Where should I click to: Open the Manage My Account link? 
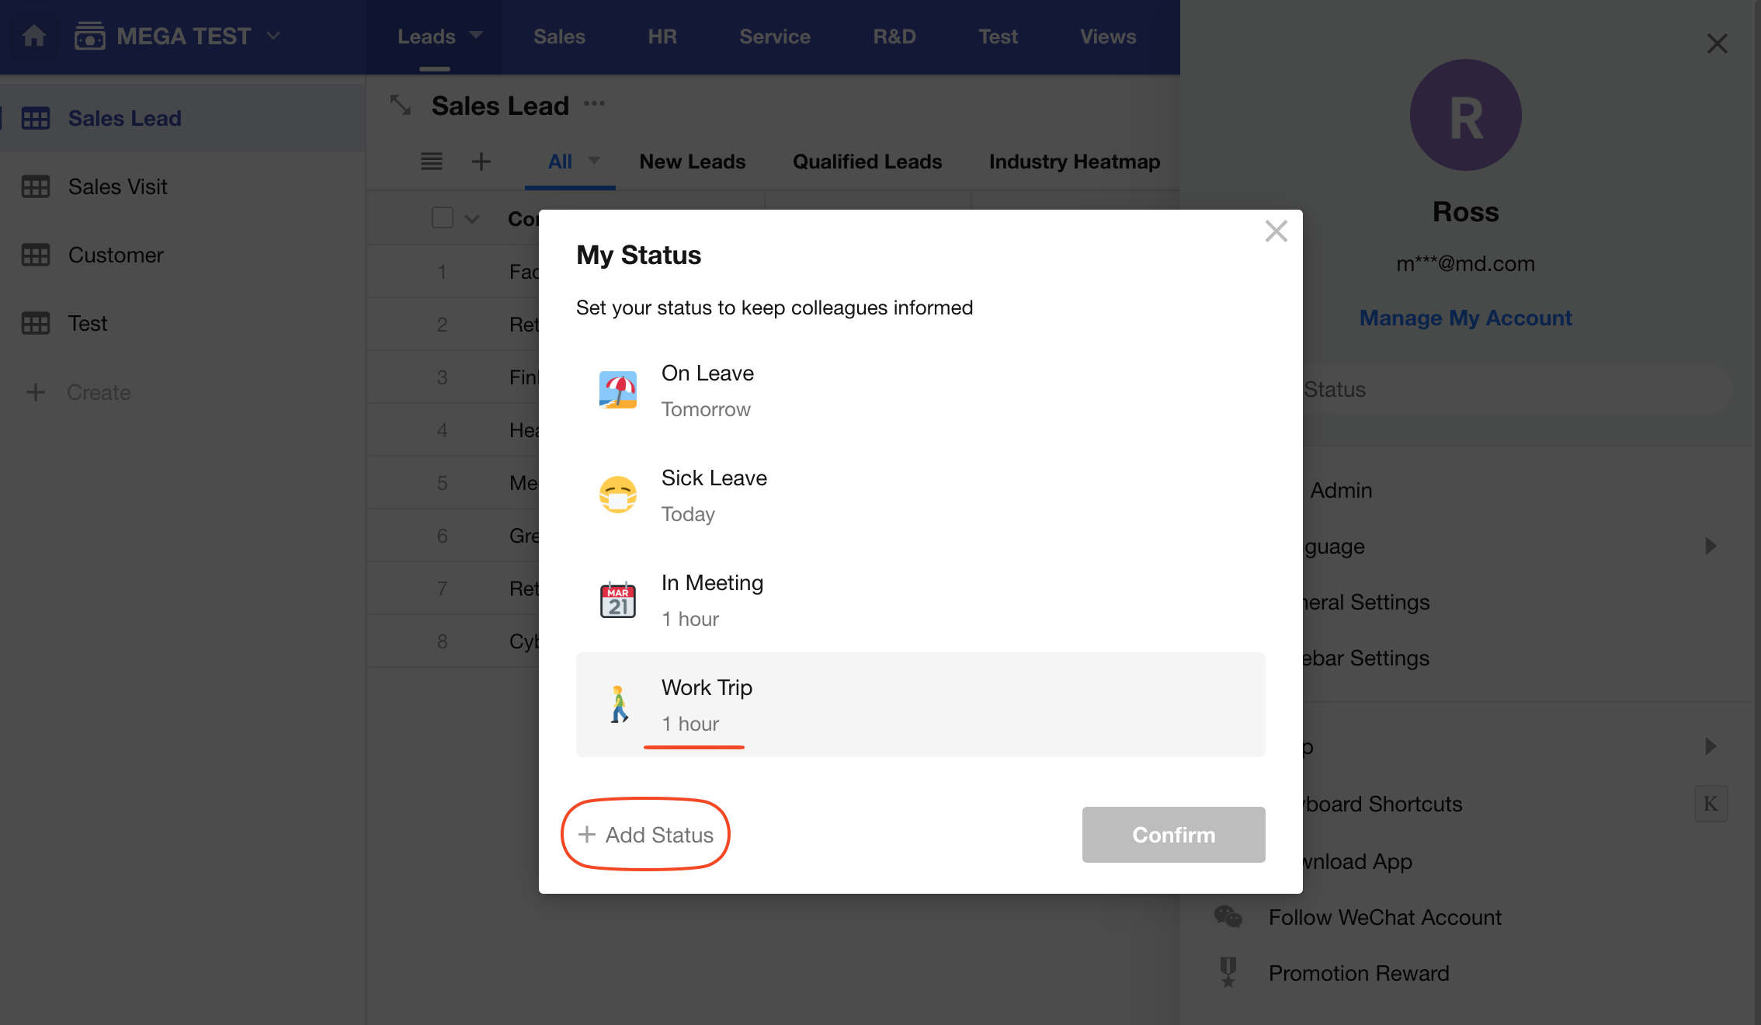[1465, 318]
